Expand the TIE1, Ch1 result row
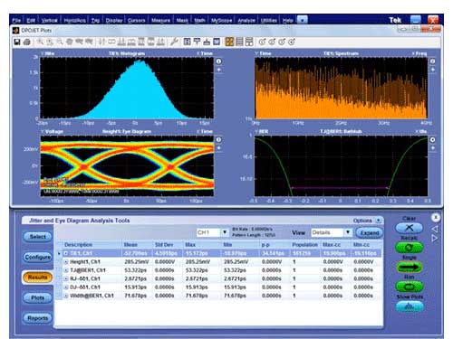Image resolution: width=453 pixels, height=339 pixels. 66,253
